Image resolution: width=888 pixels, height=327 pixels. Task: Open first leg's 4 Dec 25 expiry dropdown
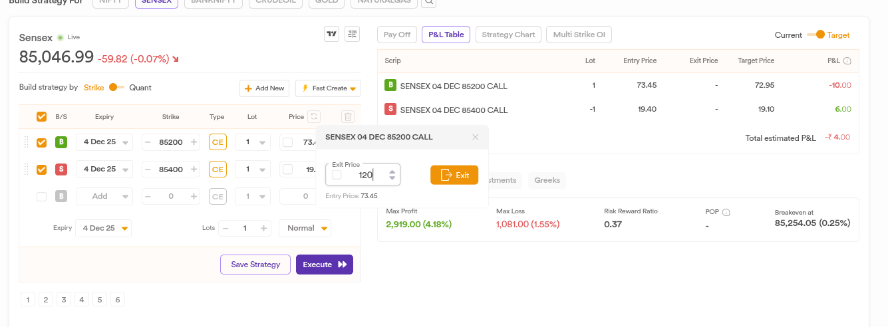click(x=104, y=142)
